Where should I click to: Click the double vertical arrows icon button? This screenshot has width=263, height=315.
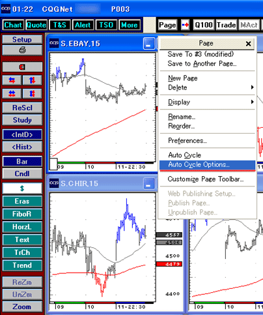click(33, 94)
